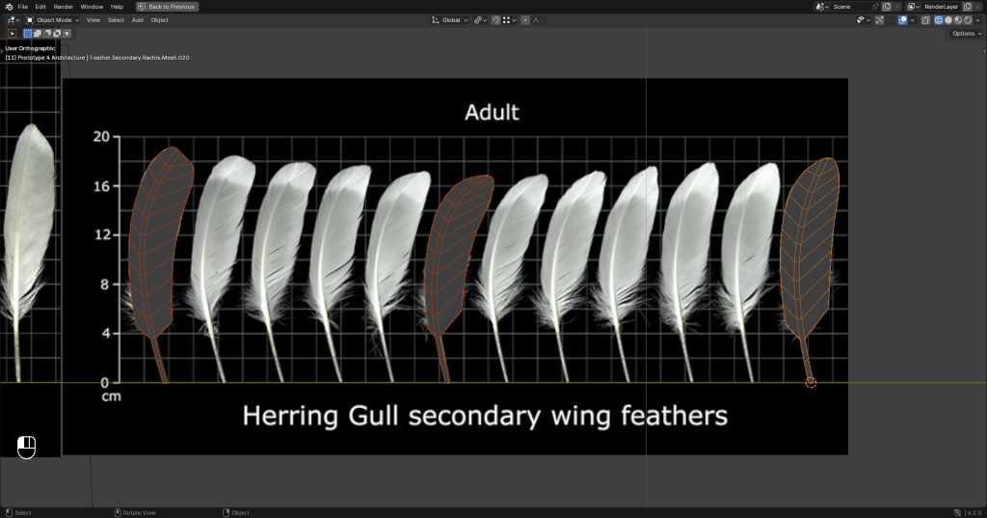Select the tweak tool icon
The width and height of the screenshot is (987, 518).
pyautogui.click(x=13, y=33)
